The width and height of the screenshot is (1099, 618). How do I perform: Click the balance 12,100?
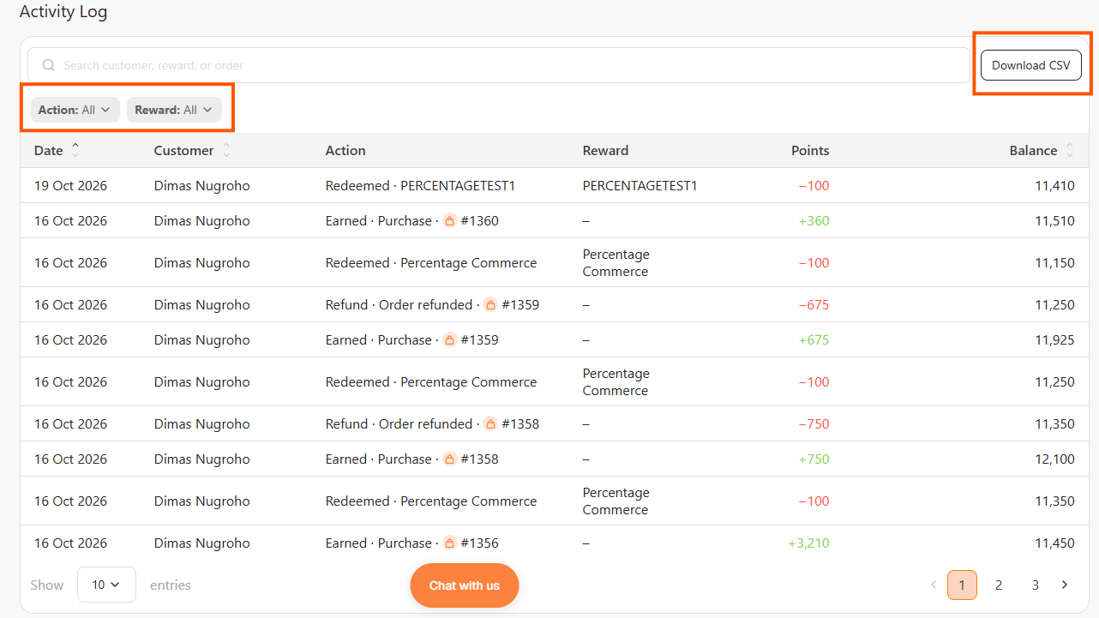click(1054, 459)
